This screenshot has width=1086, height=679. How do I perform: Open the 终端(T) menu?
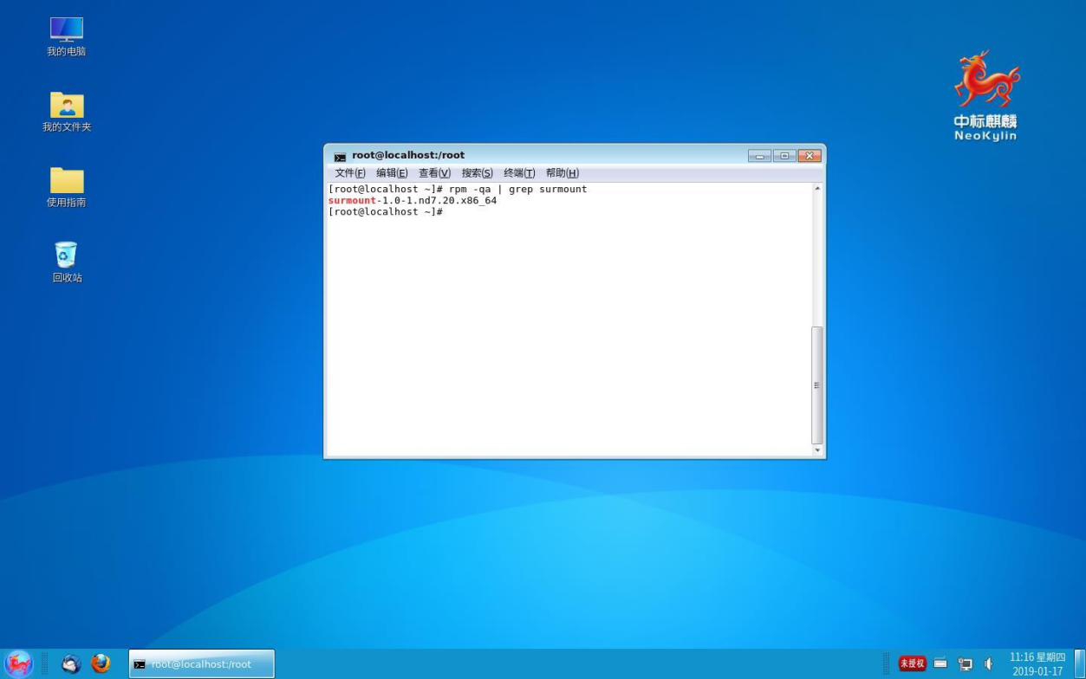pos(519,173)
